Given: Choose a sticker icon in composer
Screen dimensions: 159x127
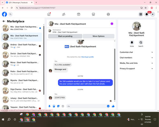Looking at the screenshot, I should click(58, 106).
